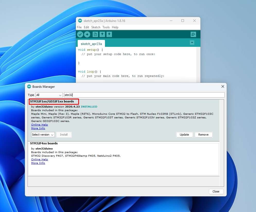Expand the sketch tab options arrow
The image size is (256, 212).
click(x=192, y=43)
